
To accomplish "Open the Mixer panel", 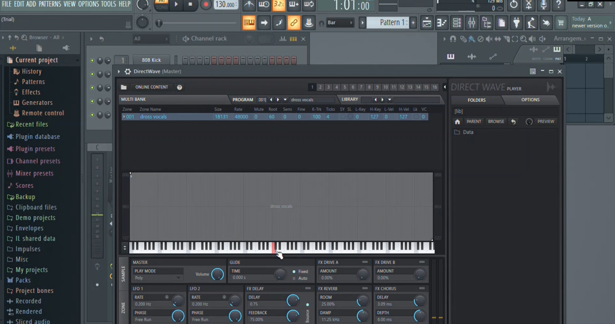I will pos(472,22).
